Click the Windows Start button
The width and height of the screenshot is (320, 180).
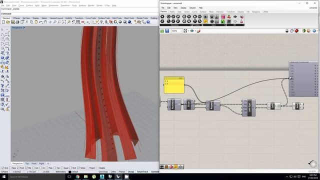point(4,176)
